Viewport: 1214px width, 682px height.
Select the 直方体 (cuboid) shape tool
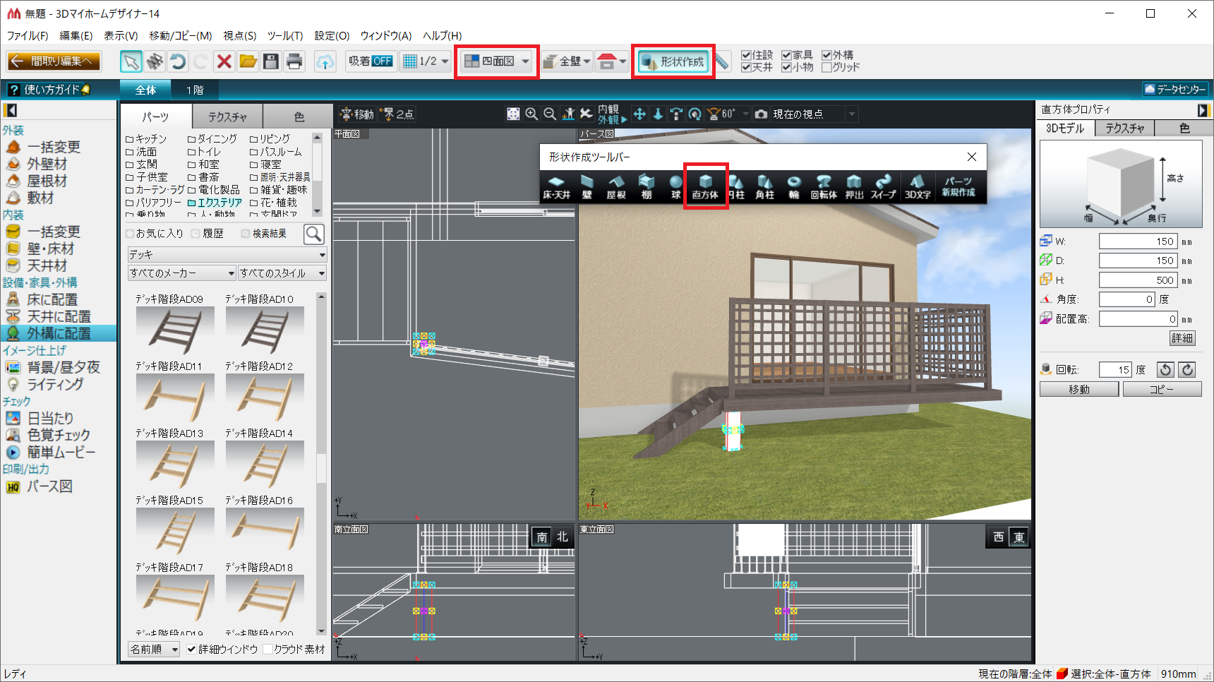tap(704, 186)
